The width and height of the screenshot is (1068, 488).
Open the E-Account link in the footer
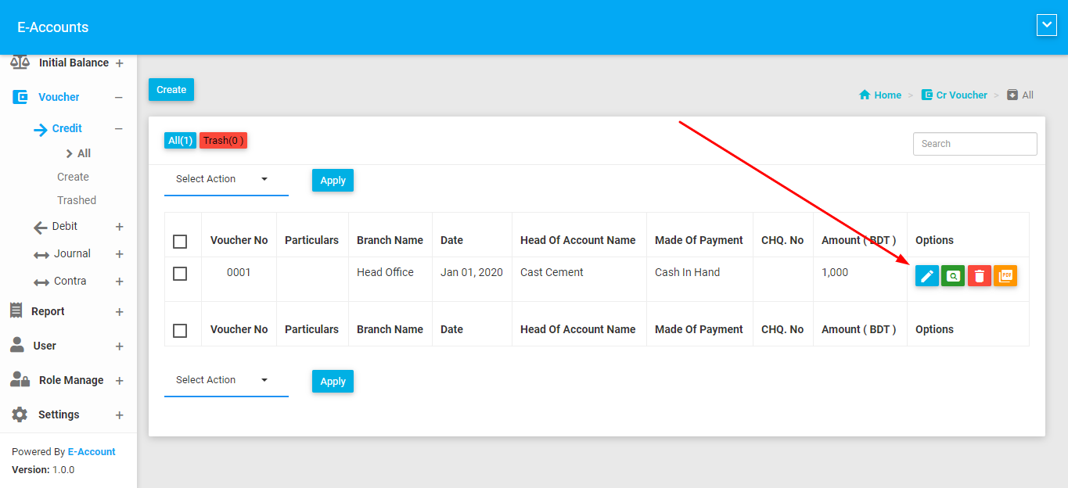coord(92,452)
